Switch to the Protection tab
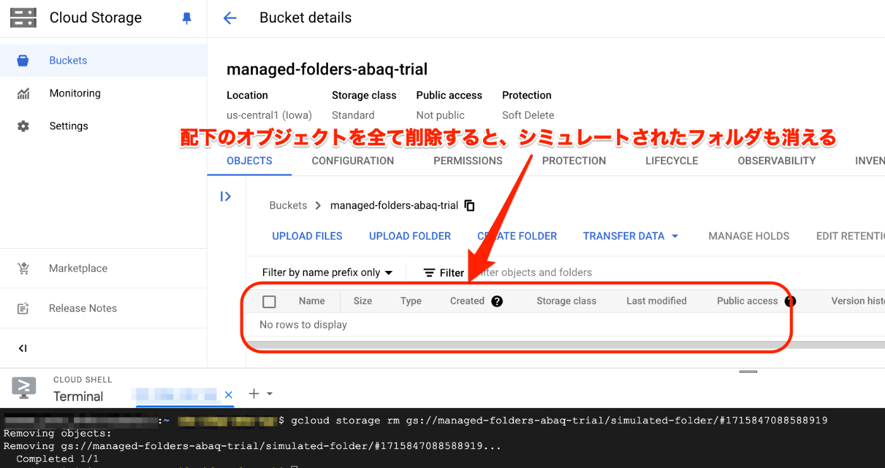The width and height of the screenshot is (885, 468). [x=574, y=161]
